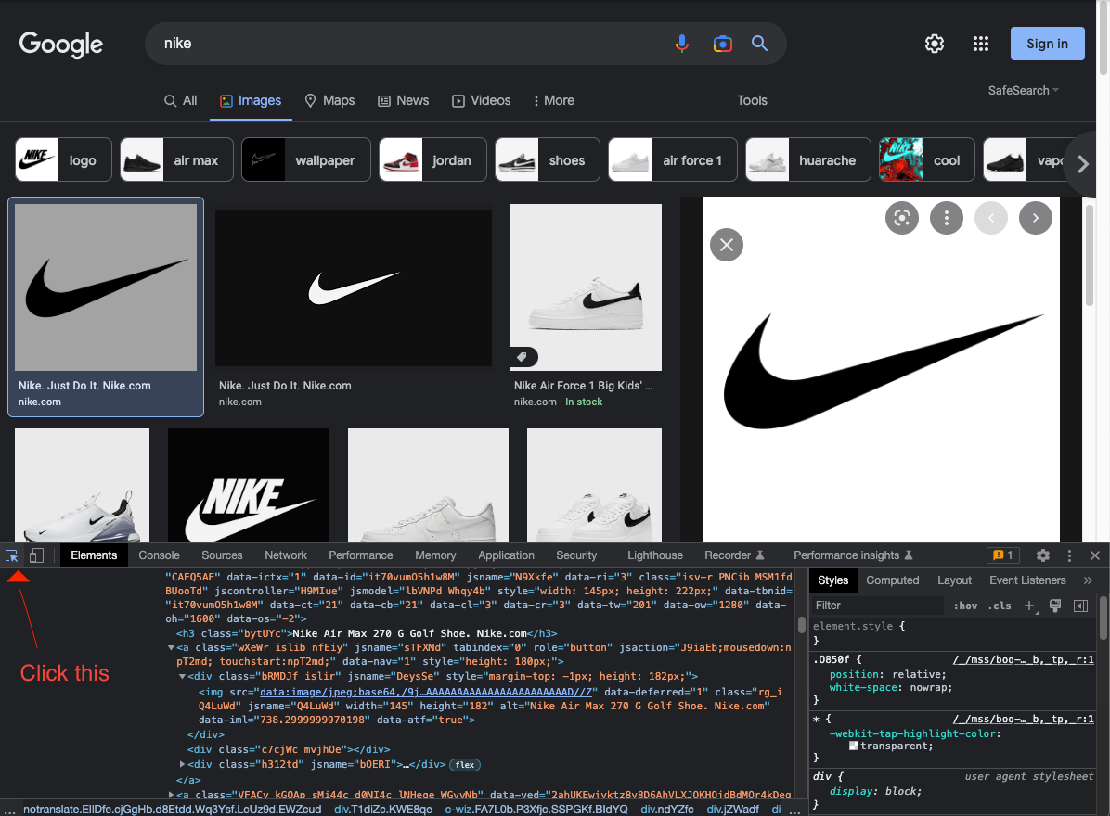Open the Google apps grid
The width and height of the screenshot is (1110, 816).
pyautogui.click(x=980, y=44)
